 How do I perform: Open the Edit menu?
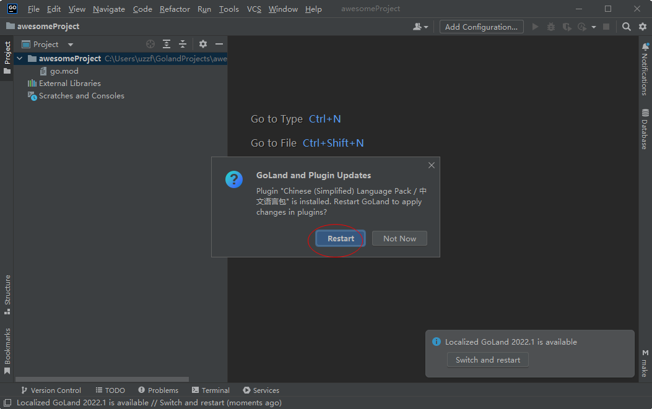pos(54,9)
